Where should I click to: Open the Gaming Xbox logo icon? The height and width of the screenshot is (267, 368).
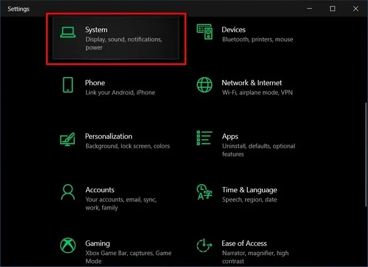tap(68, 245)
